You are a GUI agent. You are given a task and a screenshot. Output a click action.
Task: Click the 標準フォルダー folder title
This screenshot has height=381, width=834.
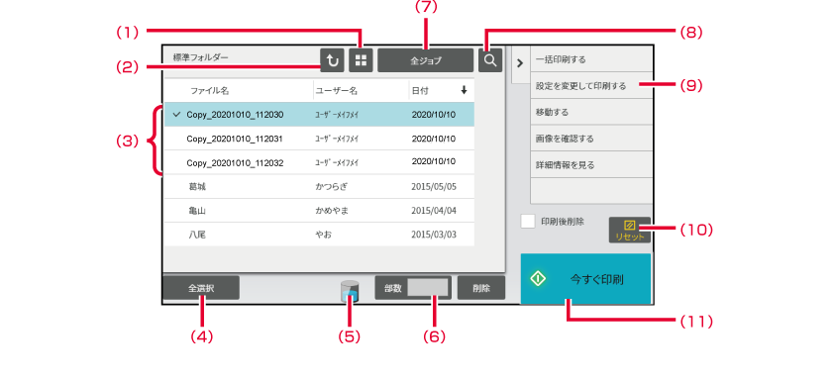200,57
